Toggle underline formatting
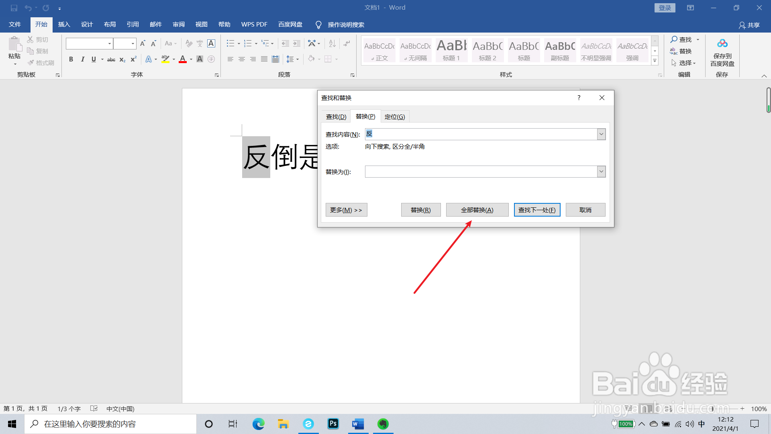This screenshot has width=771, height=434. 94,59
